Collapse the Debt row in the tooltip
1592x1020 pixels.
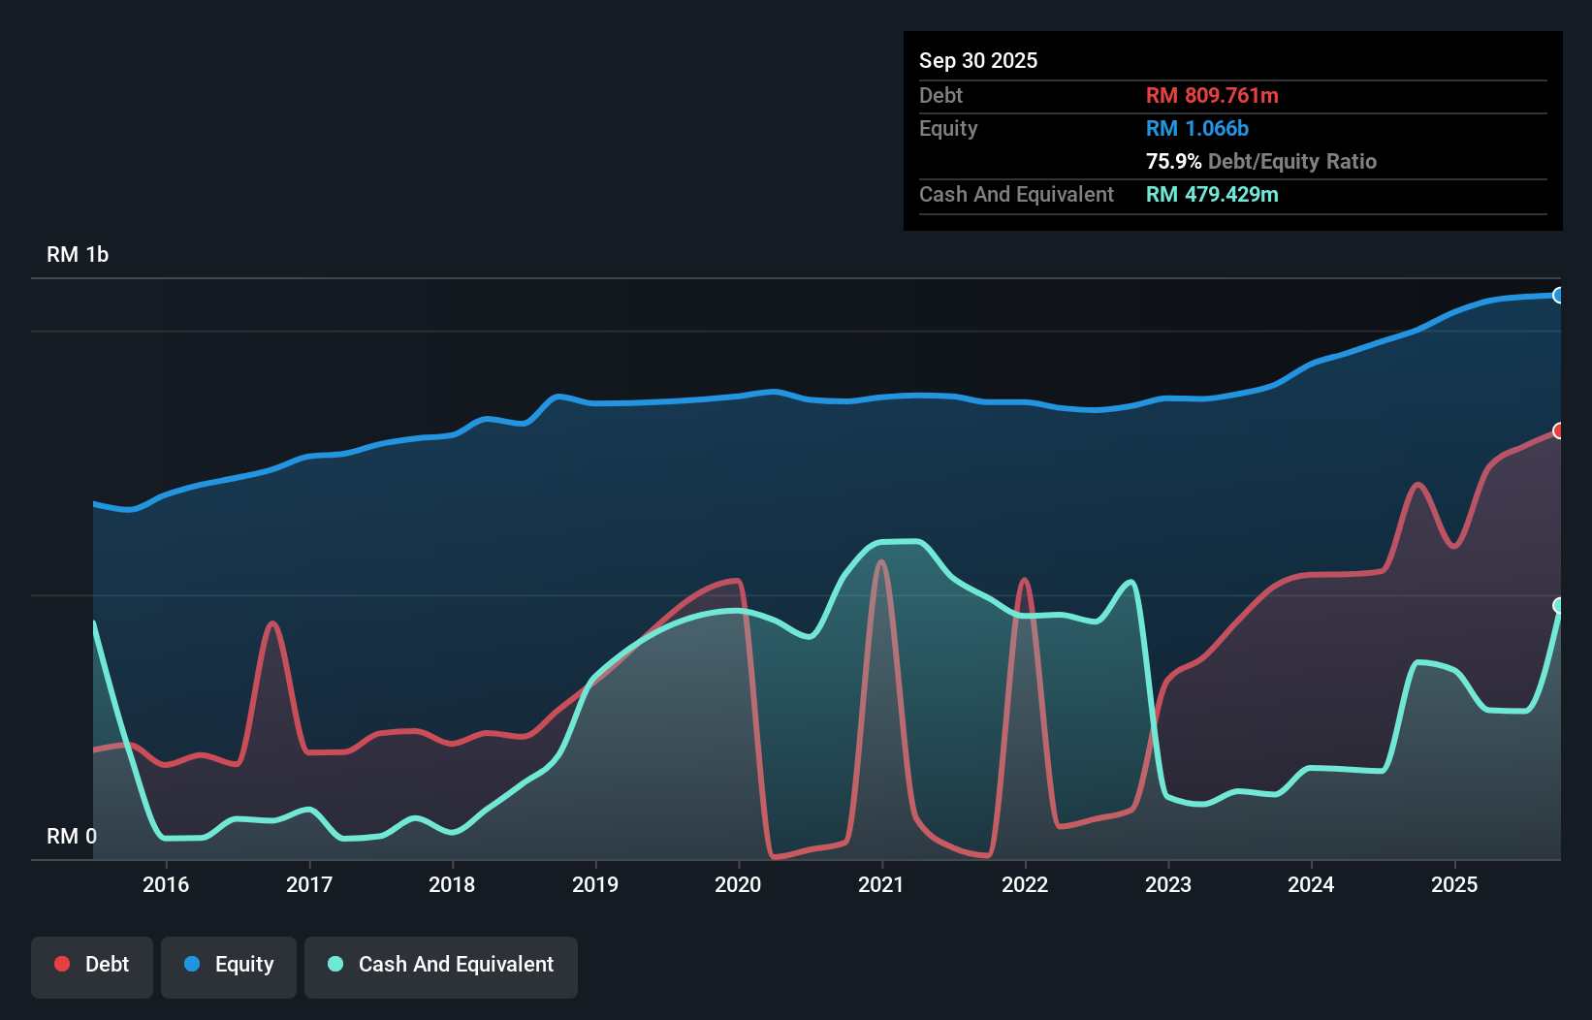click(940, 95)
